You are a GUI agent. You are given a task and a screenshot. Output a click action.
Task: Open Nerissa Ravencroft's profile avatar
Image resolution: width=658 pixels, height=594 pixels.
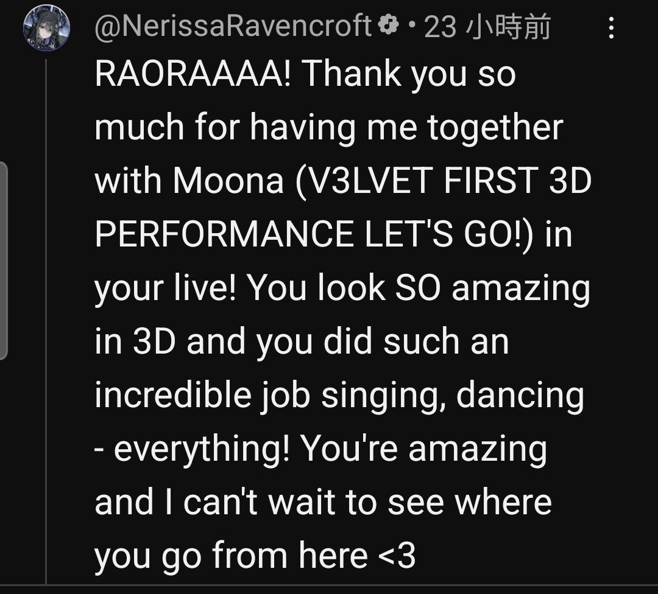(46, 28)
